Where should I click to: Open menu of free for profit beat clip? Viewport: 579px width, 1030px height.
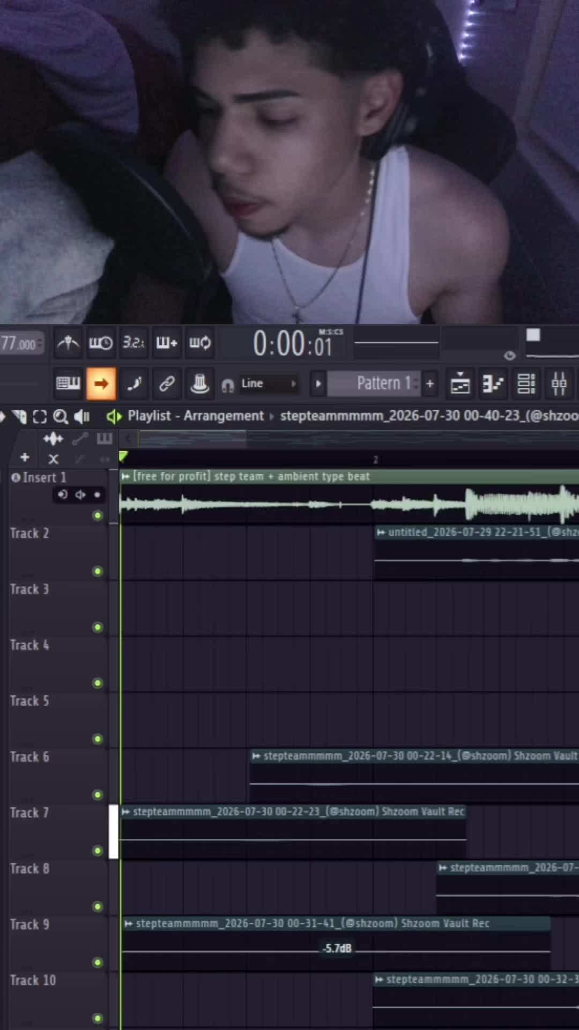[125, 476]
